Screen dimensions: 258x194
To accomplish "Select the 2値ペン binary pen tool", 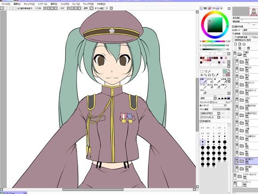I will coord(224,86).
